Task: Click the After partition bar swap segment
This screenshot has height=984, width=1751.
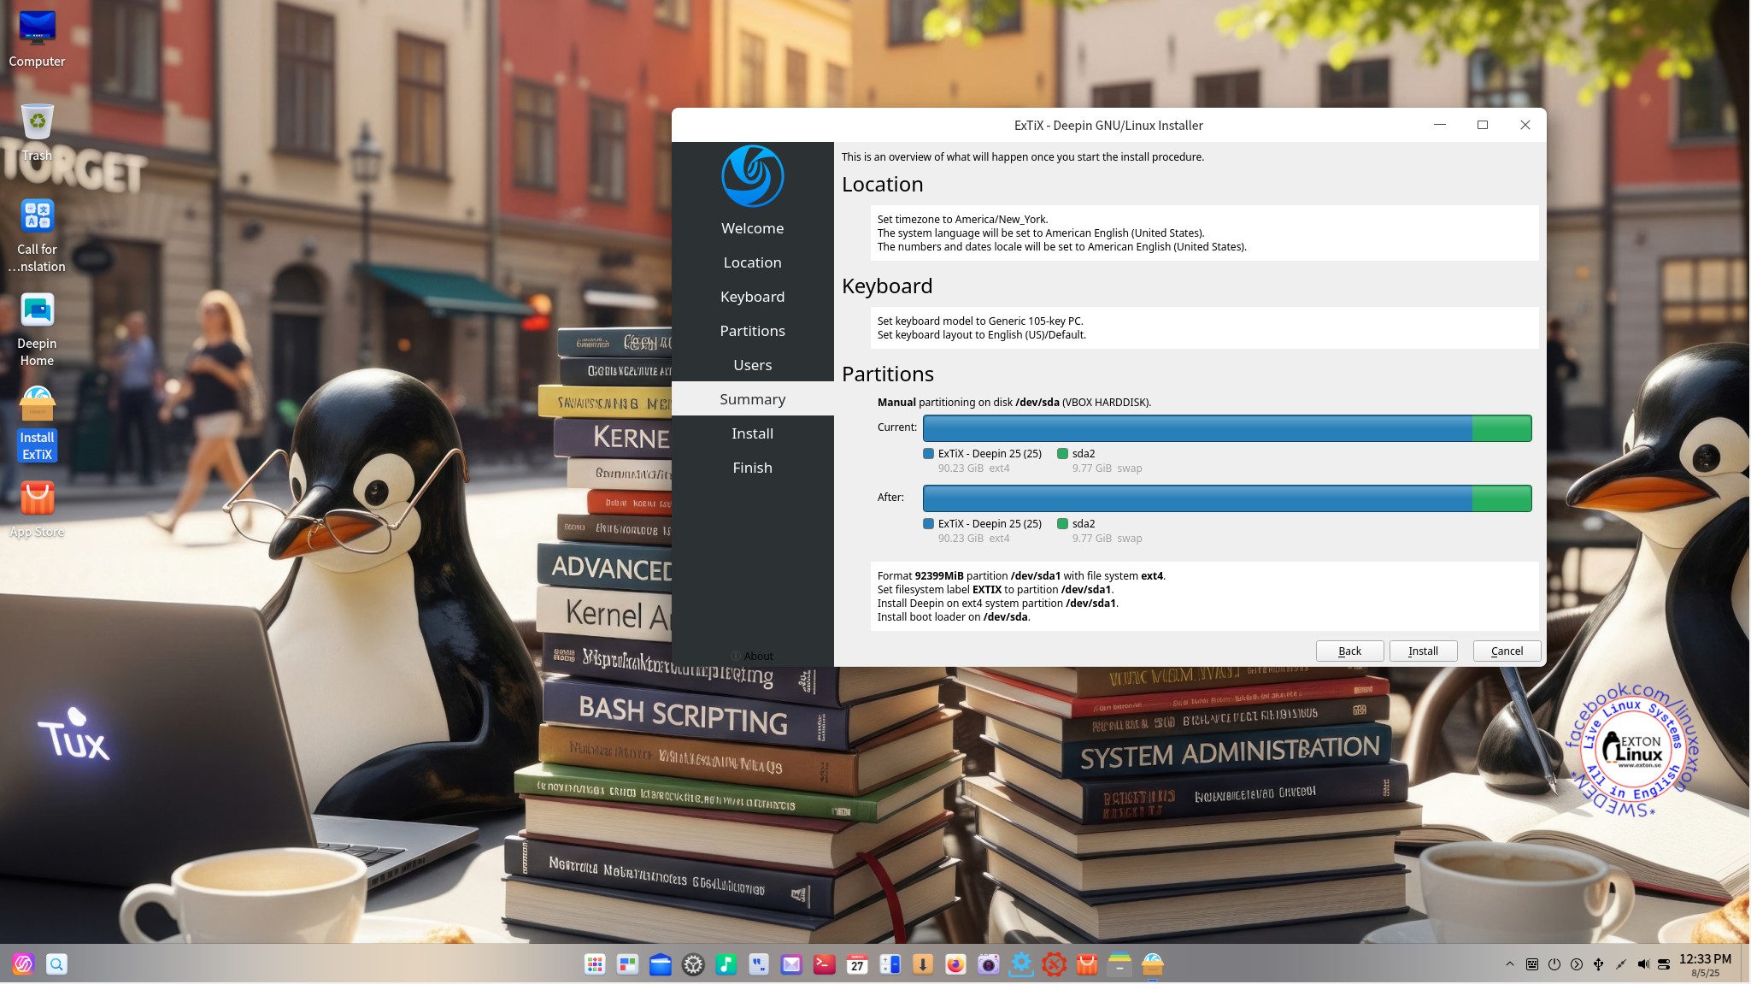Action: pyautogui.click(x=1501, y=498)
